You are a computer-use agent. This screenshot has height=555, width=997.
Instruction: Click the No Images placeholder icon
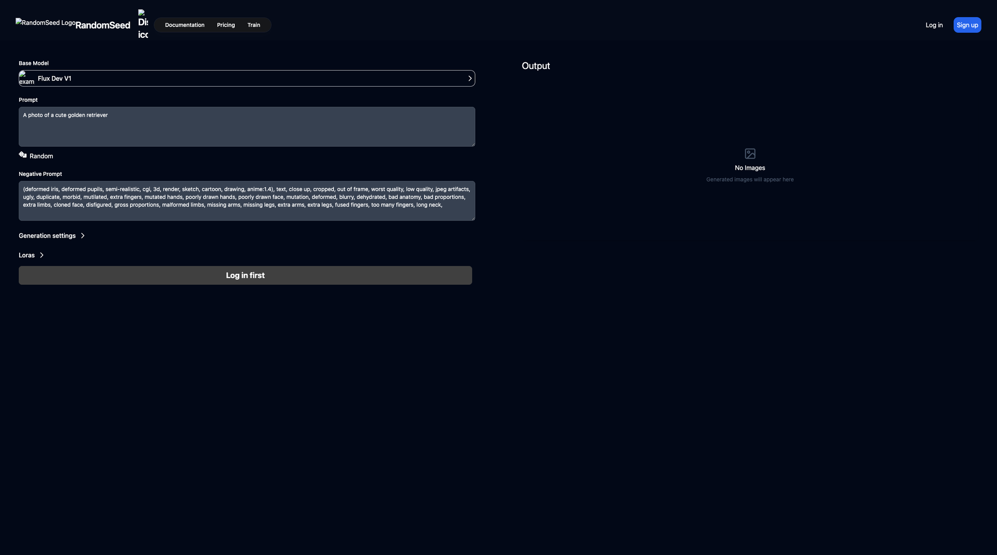(x=749, y=154)
